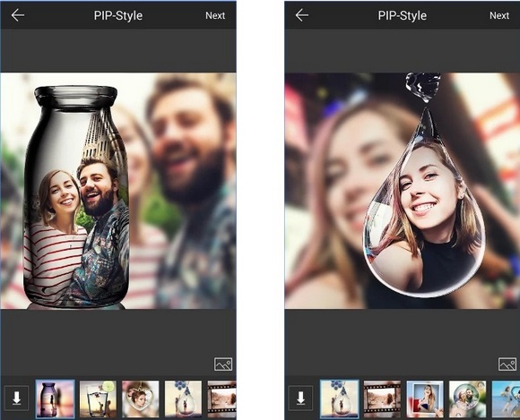Pick the polaroid photo frame style

[425, 399]
